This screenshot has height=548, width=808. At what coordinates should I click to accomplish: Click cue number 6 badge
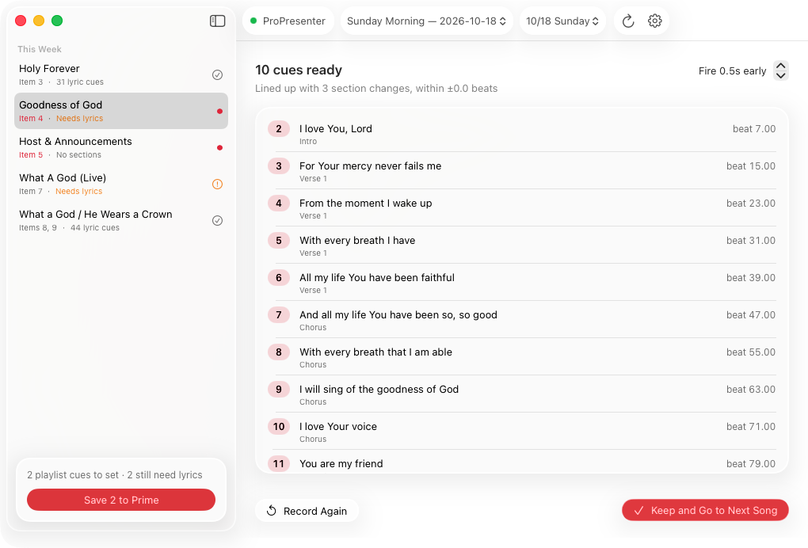pyautogui.click(x=279, y=278)
